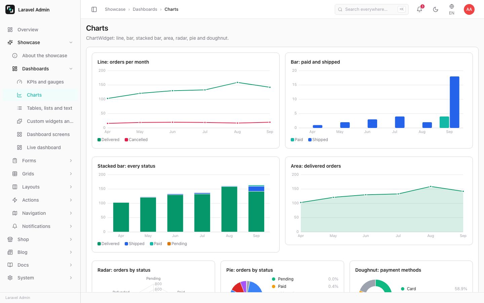Screen dimensions: 484x303
Task: Click the Layouts columns icon
Action: (x=15, y=187)
